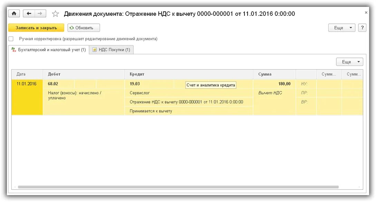Add to favorites with star icon
Screen dimensions: 376x202
point(55,14)
